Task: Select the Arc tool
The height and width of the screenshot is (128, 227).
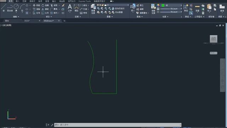Action: 22,7
